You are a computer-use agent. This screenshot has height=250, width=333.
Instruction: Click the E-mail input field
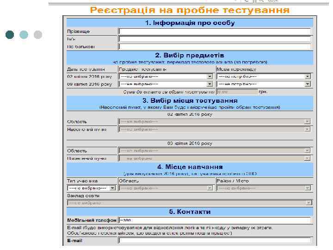click(x=215, y=241)
